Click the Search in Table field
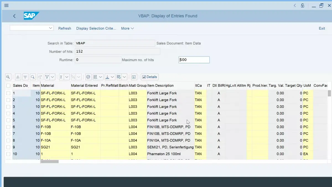The height and width of the screenshot is (187, 332). (115, 43)
